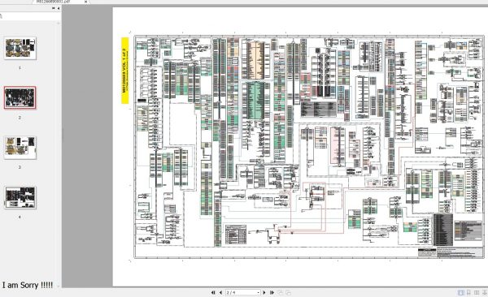This screenshot has height=297, width=488.
Task: Click the 'I am Sorry !!!!!' text
Action: pyautogui.click(x=28, y=285)
